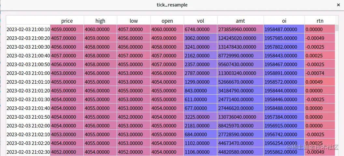Click vol cell 6748.00000

point(201,29)
